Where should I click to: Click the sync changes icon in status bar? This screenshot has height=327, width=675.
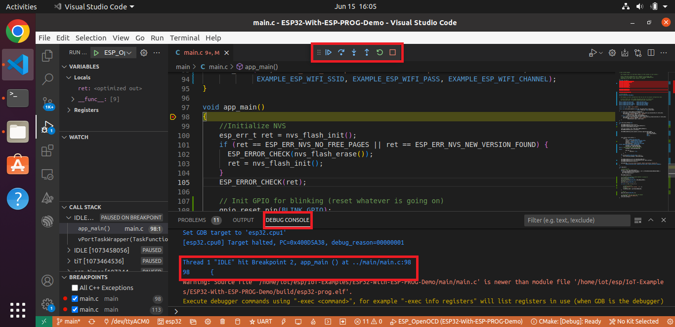[91, 322]
